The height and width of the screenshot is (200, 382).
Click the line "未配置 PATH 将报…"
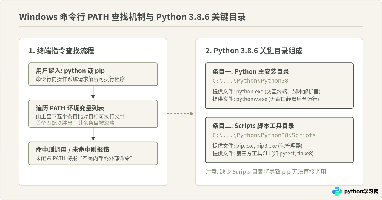[84, 158]
